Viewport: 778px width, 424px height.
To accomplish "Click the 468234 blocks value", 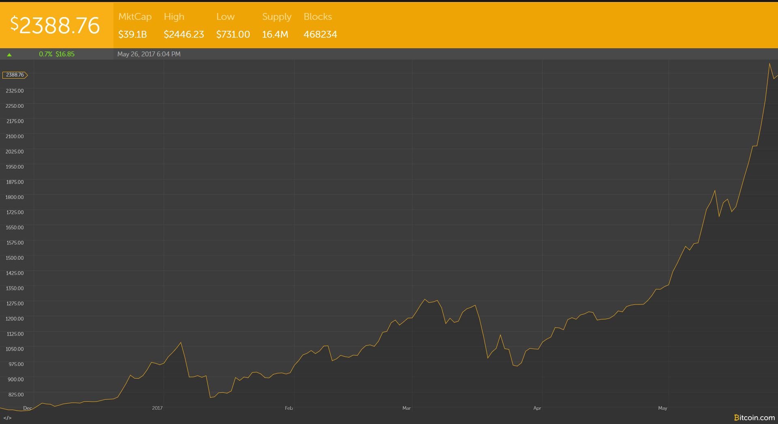I will pyautogui.click(x=321, y=34).
